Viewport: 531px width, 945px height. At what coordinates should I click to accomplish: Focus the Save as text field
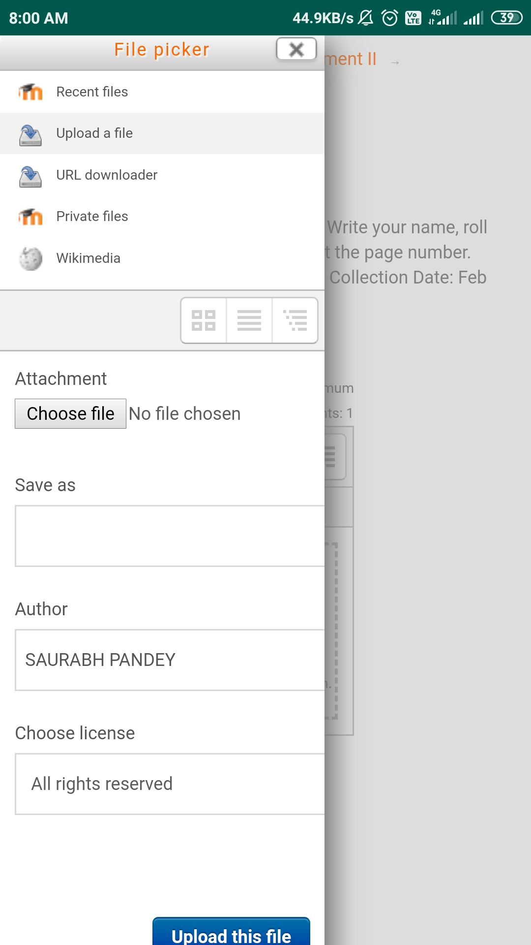click(x=170, y=536)
